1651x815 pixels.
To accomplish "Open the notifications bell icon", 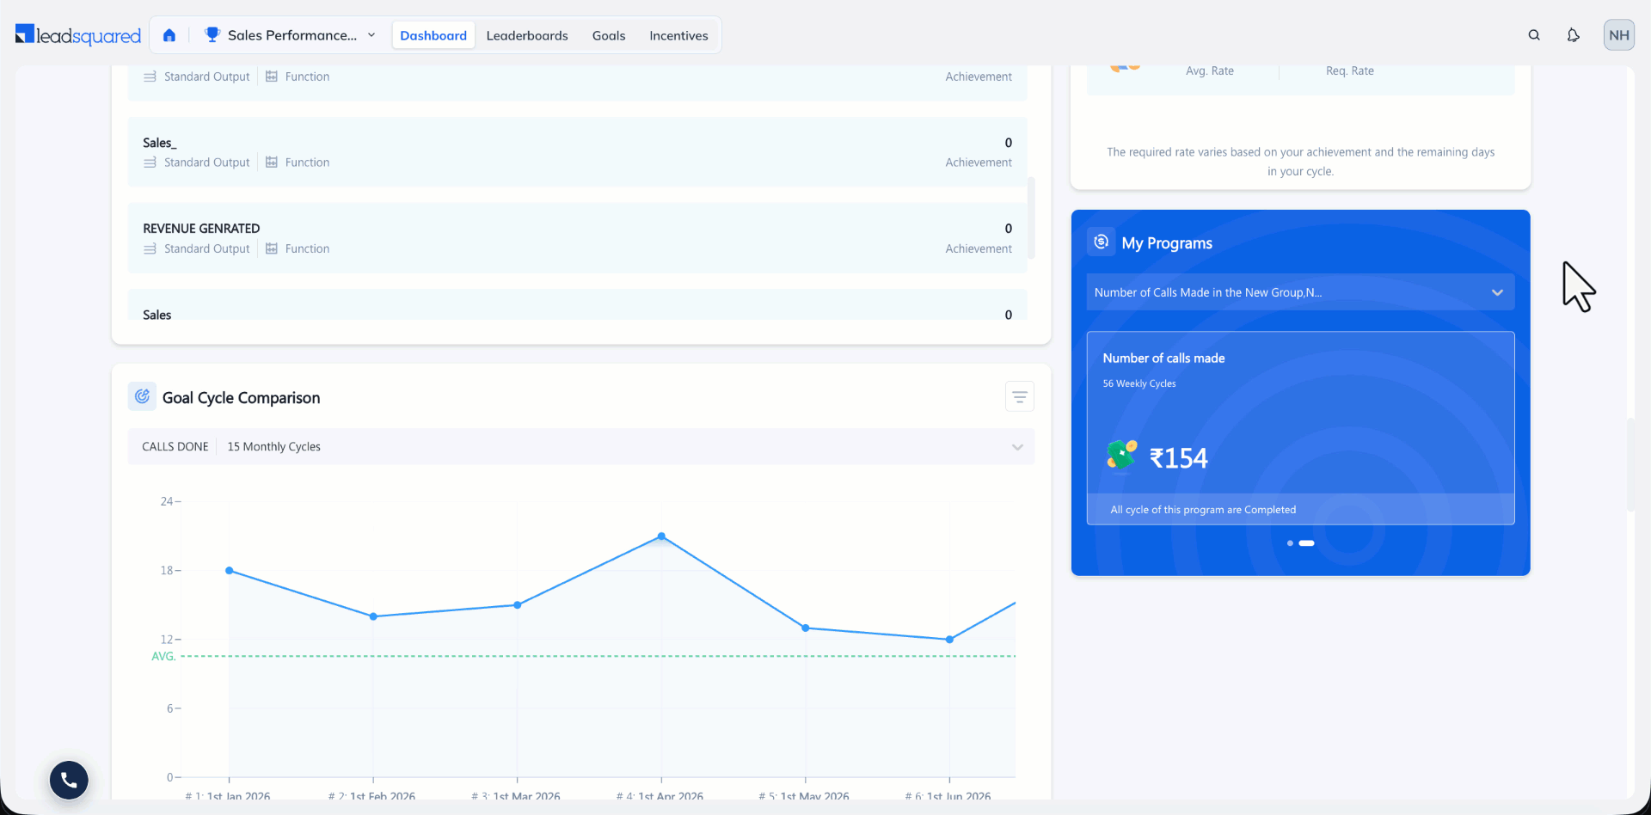I will tap(1573, 35).
